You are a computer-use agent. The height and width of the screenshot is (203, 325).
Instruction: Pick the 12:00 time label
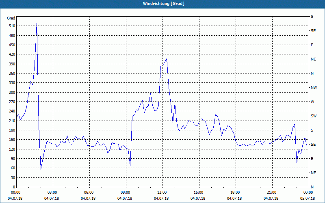click(161, 192)
